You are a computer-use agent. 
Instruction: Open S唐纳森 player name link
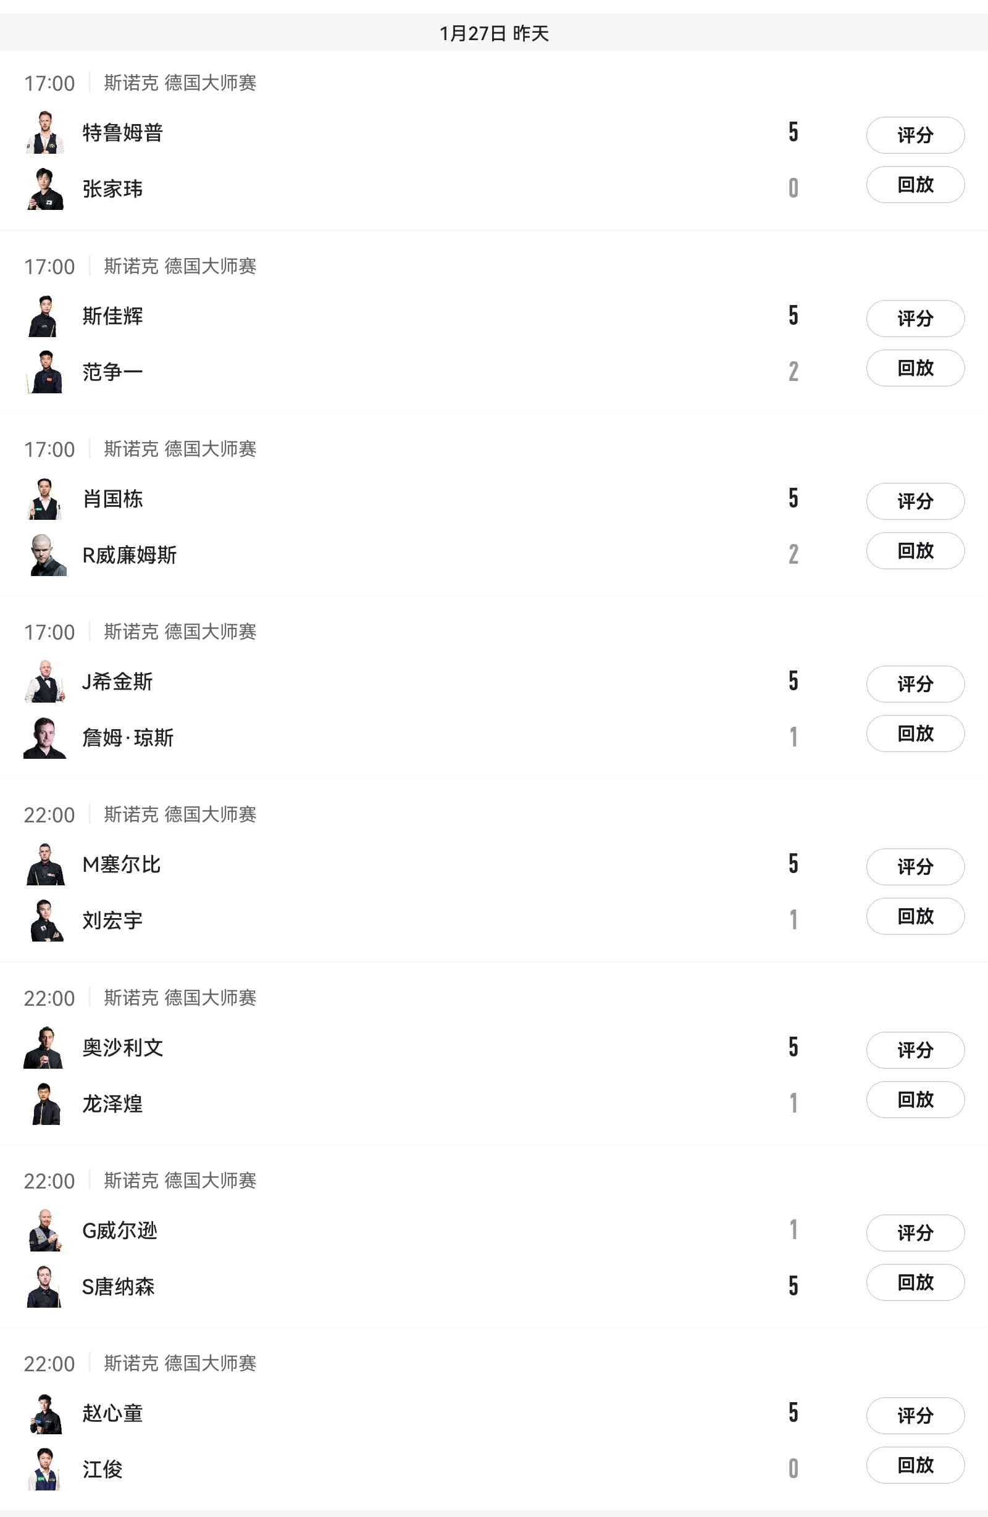coord(119,1287)
